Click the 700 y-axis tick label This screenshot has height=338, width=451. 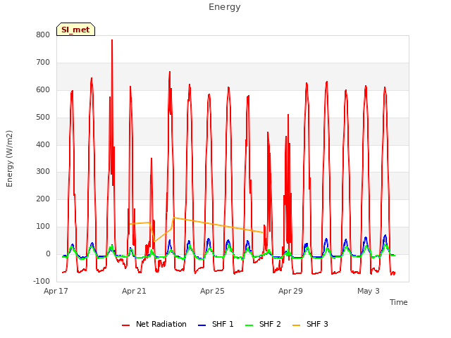click(x=43, y=63)
